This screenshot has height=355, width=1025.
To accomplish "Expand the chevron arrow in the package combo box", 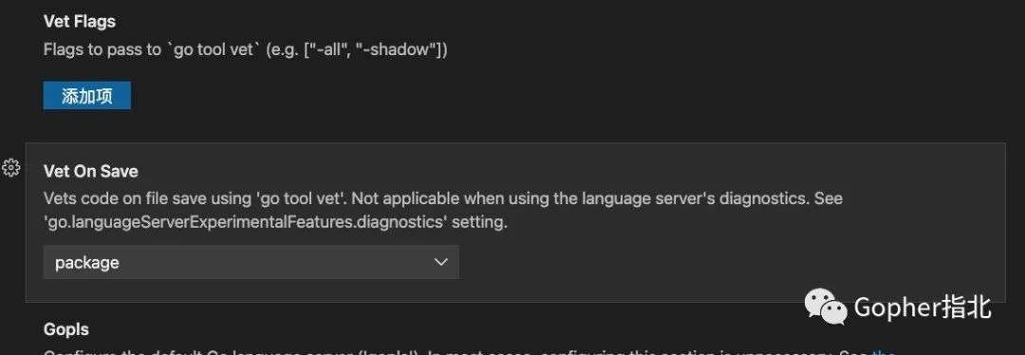I will tap(440, 262).
